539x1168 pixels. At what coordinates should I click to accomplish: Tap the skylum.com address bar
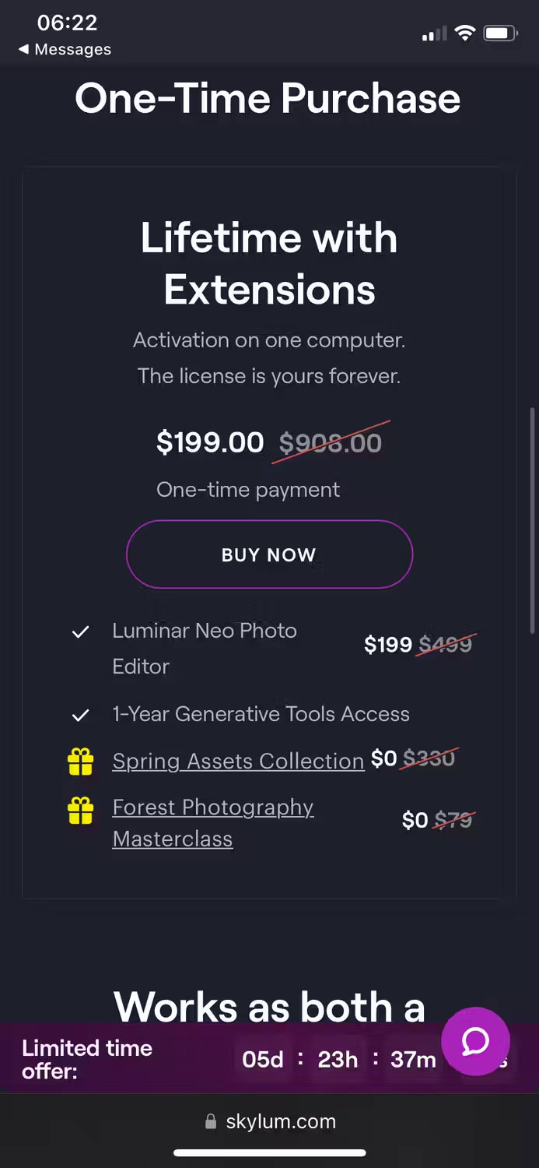click(x=280, y=1122)
